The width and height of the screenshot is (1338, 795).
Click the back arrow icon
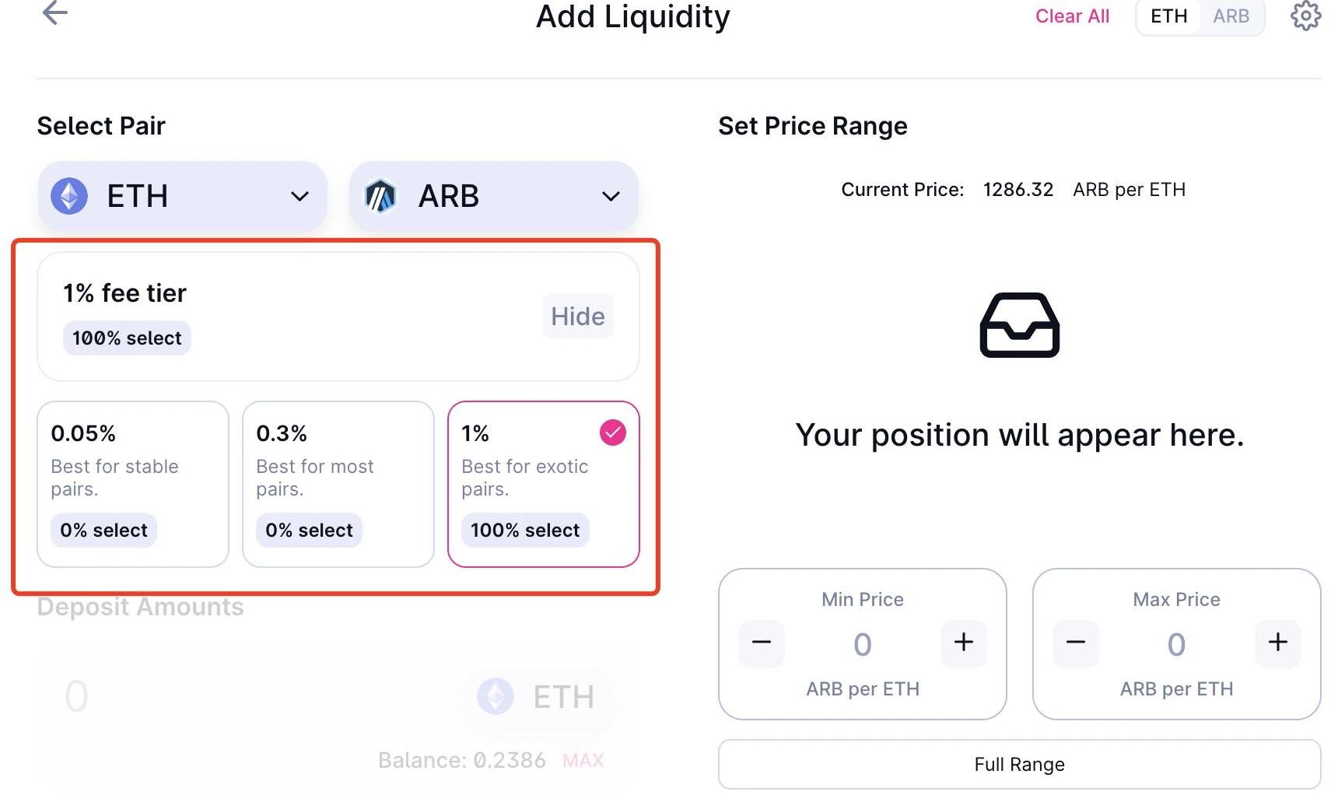[x=54, y=12]
